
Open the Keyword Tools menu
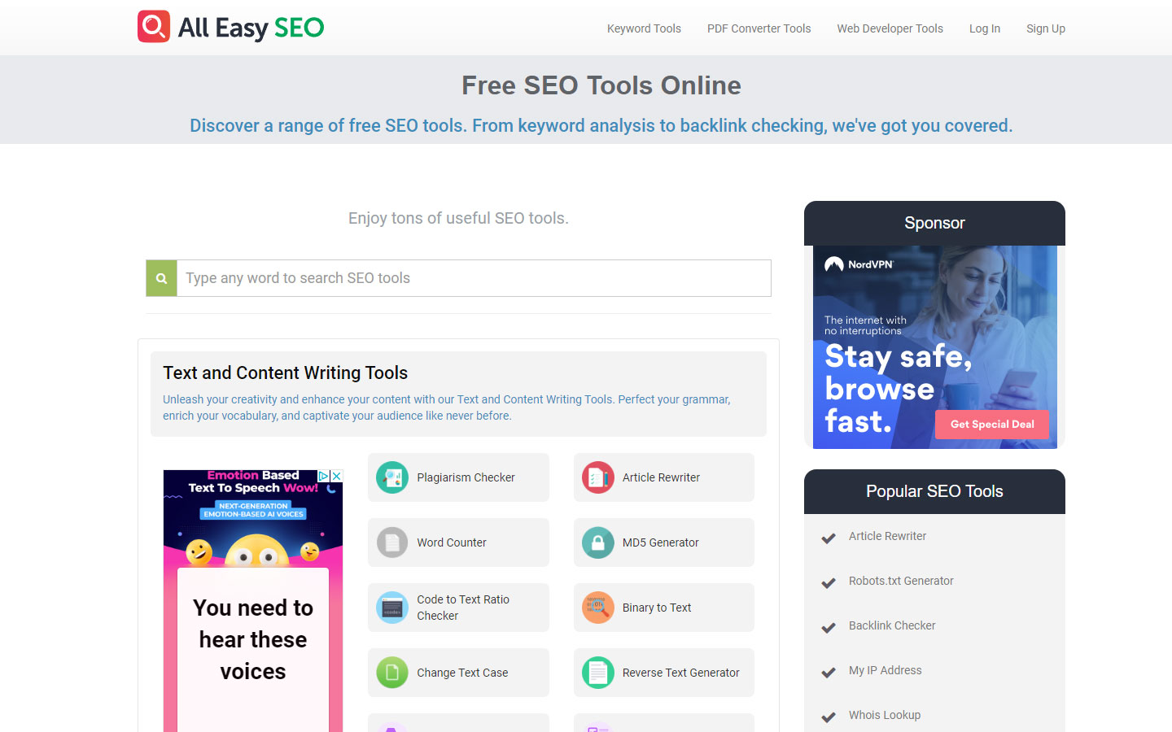(x=644, y=28)
